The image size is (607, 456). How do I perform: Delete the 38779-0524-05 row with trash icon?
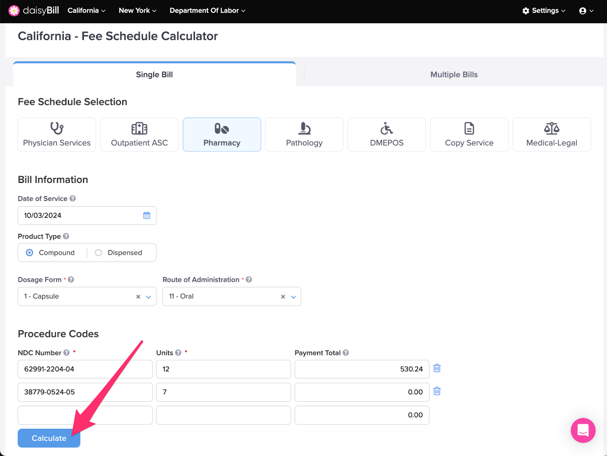click(437, 391)
